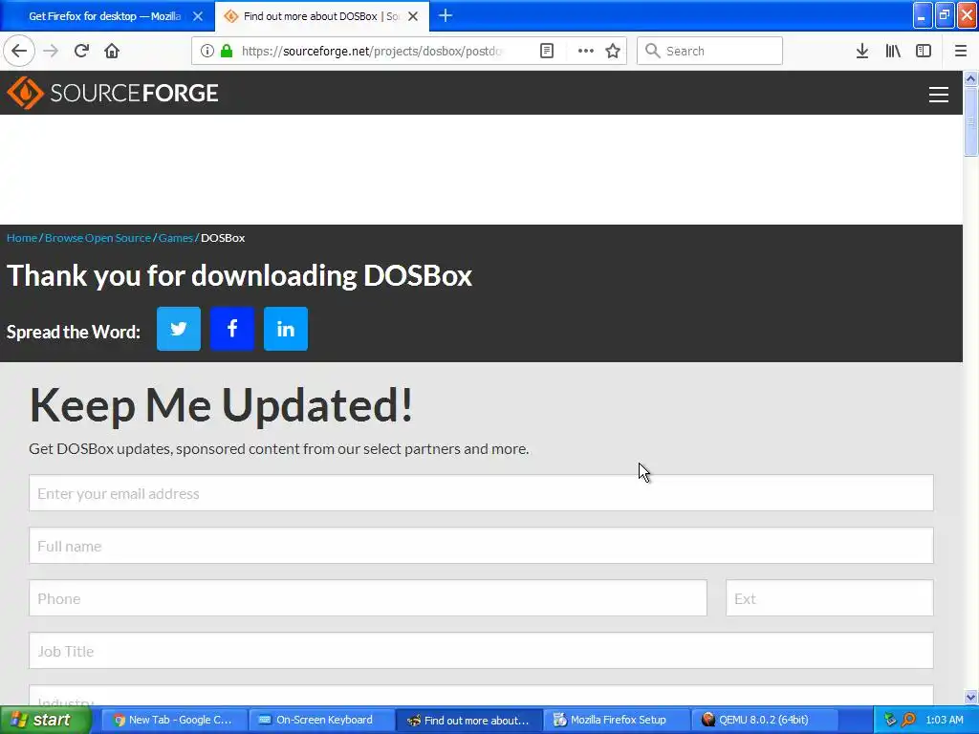Click the Firefox Search box
Screen dimensions: 979x734
(709, 51)
